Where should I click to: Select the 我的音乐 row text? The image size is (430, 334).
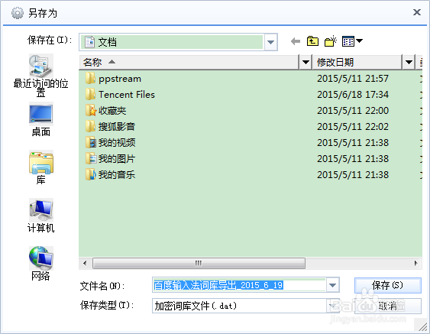[x=117, y=175]
